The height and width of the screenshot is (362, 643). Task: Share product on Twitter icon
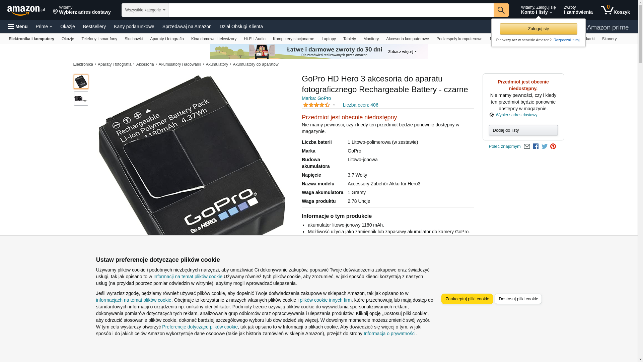[544, 146]
